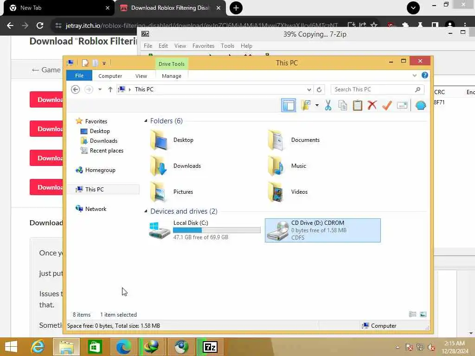Image resolution: width=475 pixels, height=356 pixels.
Task: Open Edit menu in 7-Zip window
Action: point(163,46)
